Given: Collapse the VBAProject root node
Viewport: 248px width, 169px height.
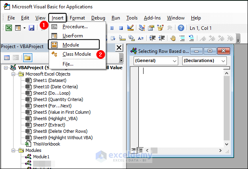Looking at the screenshot, I should [6, 68].
